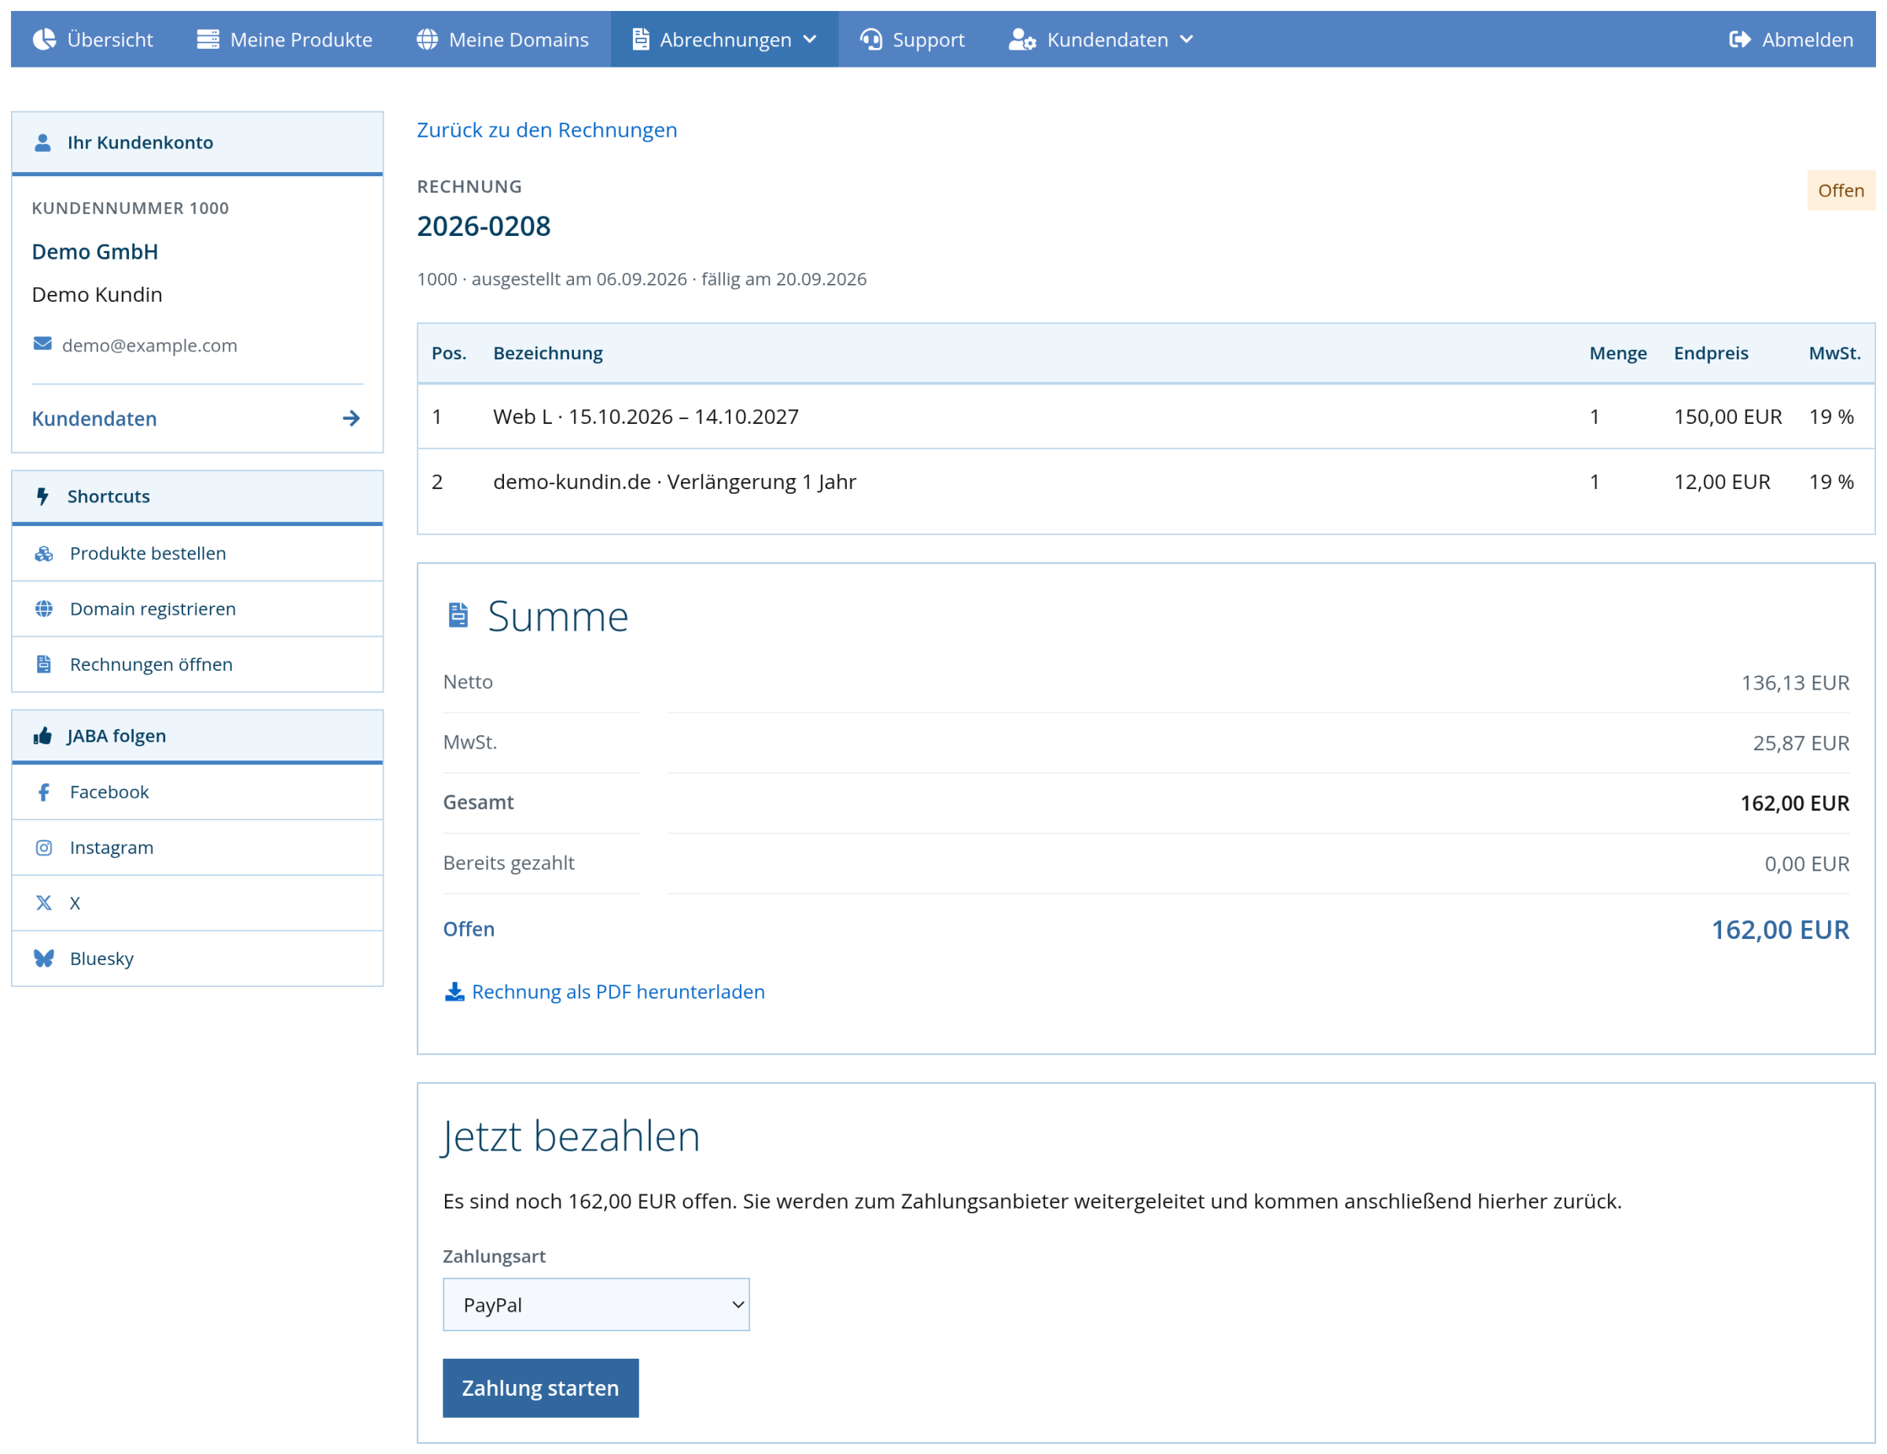
Task: Click the Meine Produkte server icon
Action: [208, 39]
